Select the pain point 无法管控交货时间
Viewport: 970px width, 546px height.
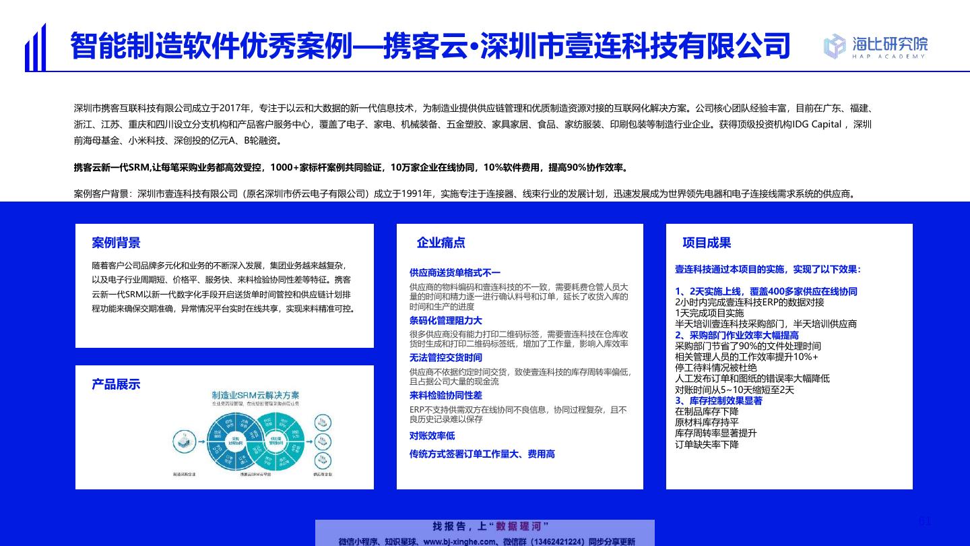pos(446,357)
